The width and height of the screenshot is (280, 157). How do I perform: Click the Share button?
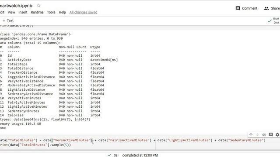click(x=272, y=8)
